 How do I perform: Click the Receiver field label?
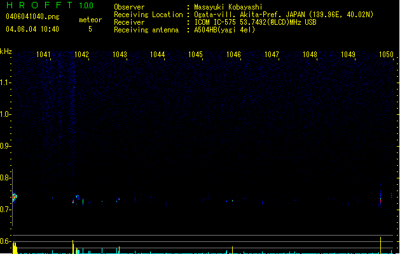coord(129,22)
